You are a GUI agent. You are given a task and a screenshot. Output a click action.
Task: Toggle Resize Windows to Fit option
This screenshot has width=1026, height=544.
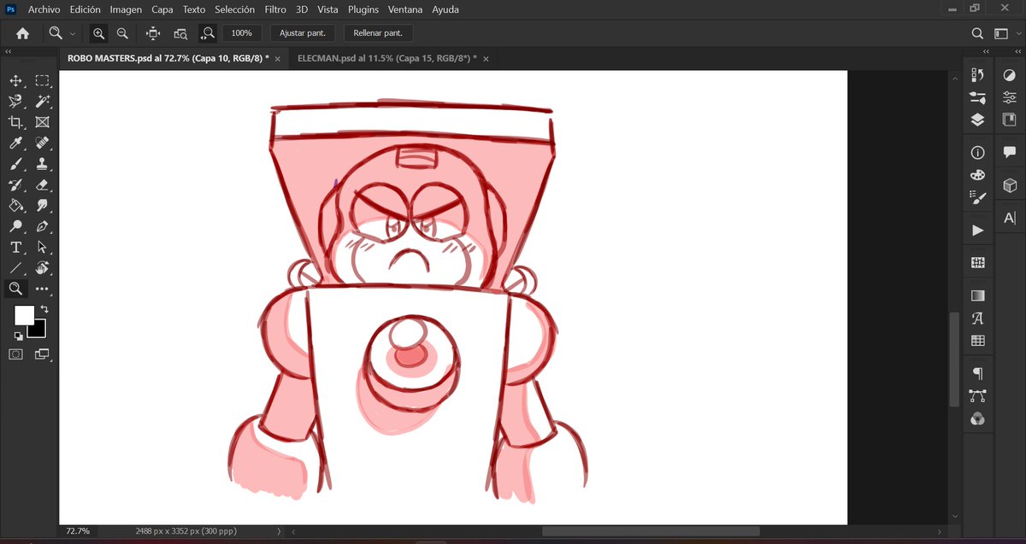tap(153, 33)
